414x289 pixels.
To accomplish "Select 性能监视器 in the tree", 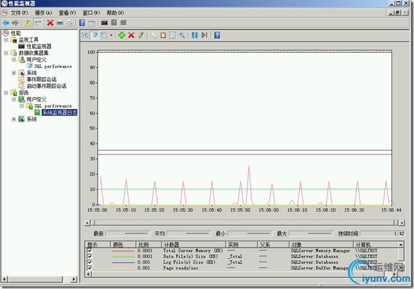I will 39,46.
